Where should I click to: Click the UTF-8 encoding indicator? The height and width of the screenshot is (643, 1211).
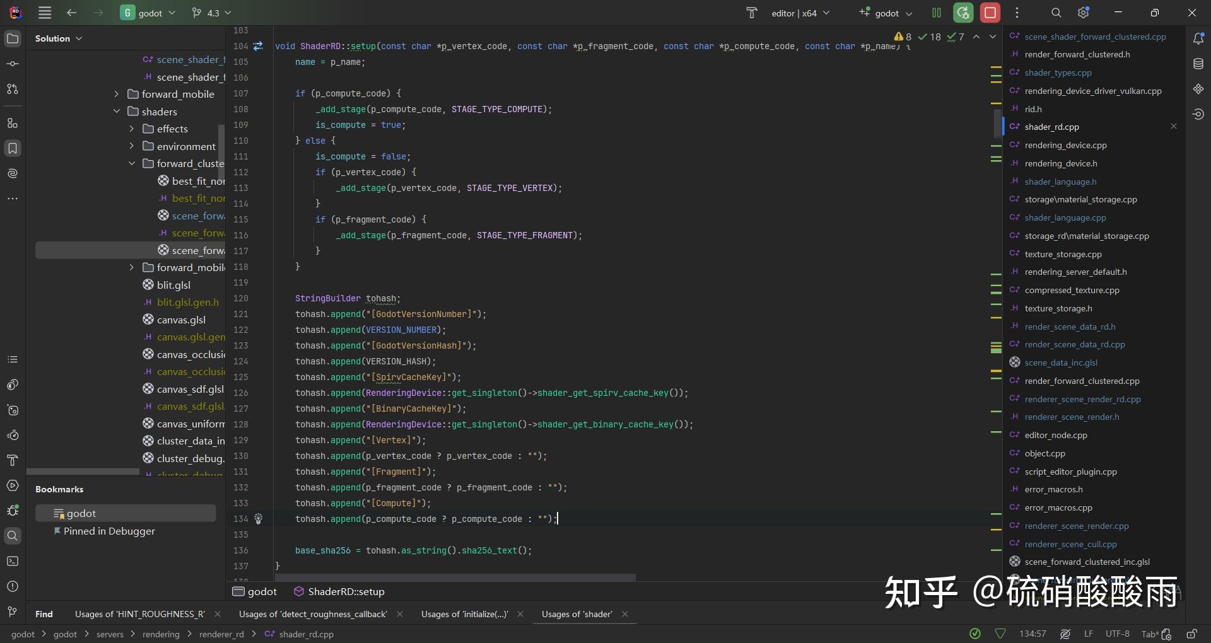point(1118,634)
